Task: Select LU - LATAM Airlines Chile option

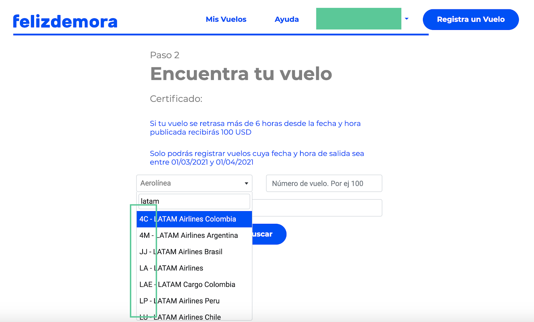Action: tap(194, 316)
